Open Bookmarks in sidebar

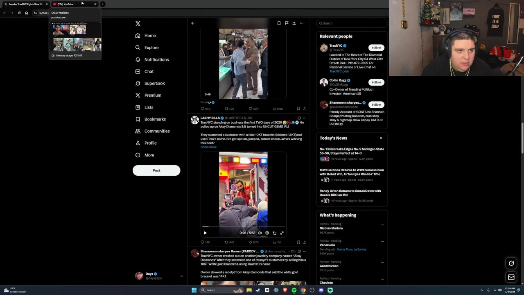pyautogui.click(x=151, y=119)
